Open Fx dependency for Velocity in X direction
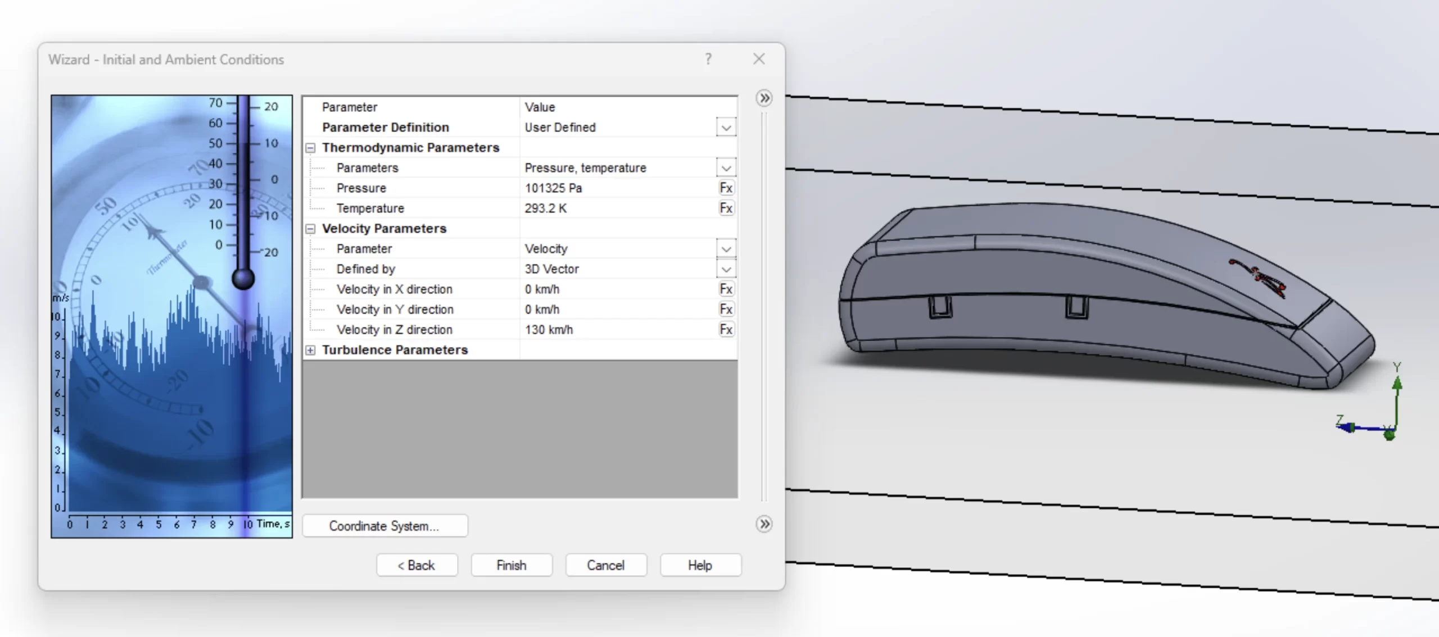Viewport: 1439px width, 637px height. point(726,289)
